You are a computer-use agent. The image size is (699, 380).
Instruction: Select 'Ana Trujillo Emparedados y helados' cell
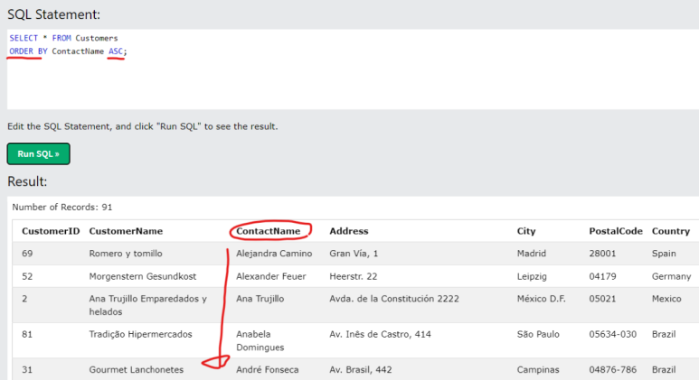pyautogui.click(x=148, y=305)
